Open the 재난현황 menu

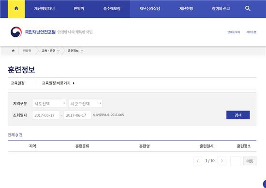pos(186,9)
